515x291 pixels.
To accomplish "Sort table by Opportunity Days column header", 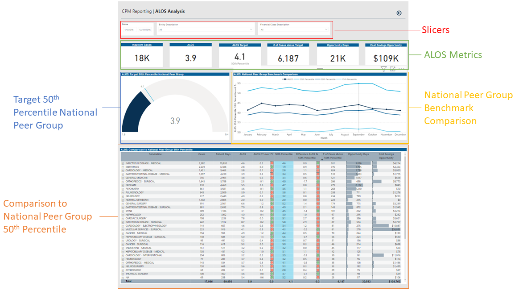I will click(x=358, y=154).
